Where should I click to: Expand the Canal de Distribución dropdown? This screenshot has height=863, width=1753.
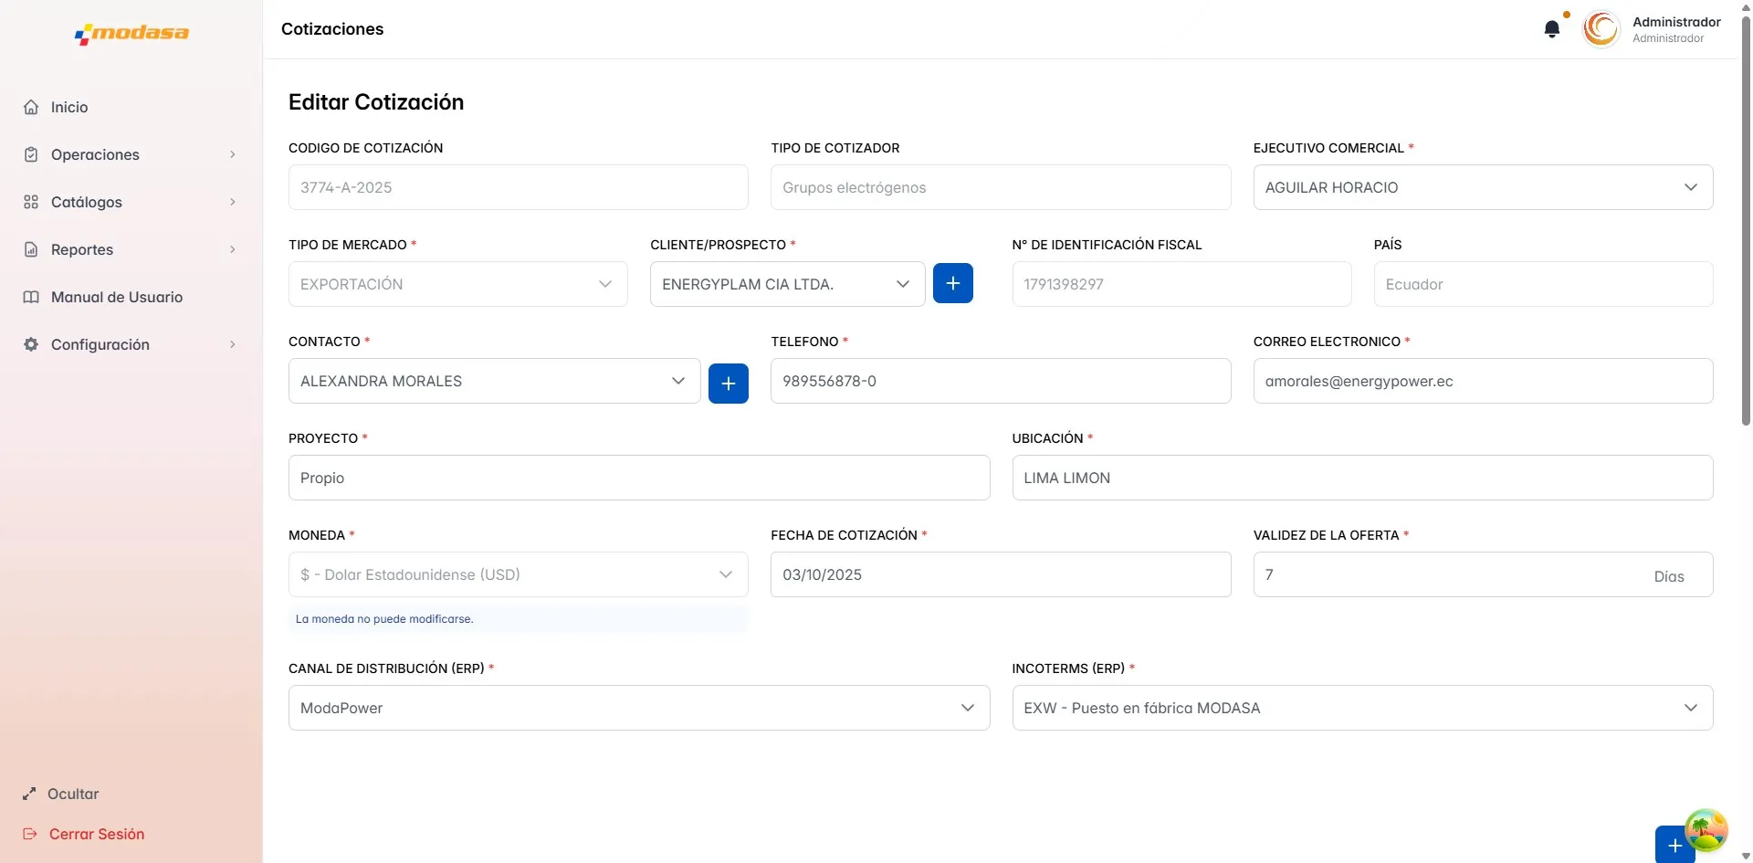click(638, 708)
